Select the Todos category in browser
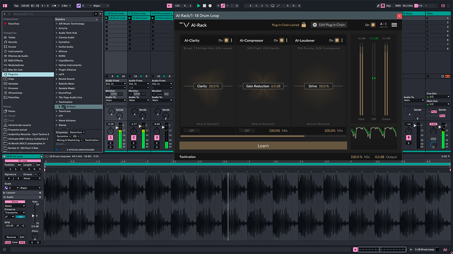Screen dimensions: 453x254 point(28,38)
